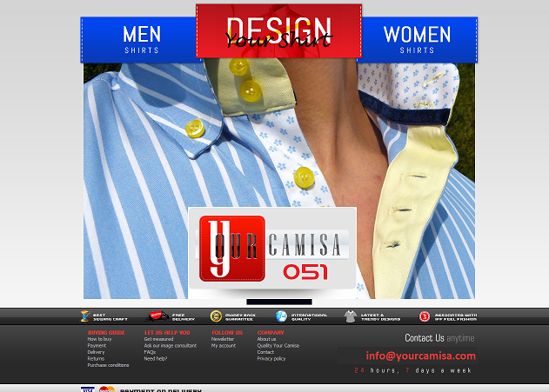Open the My account link
Screen dimensions: 549x392
(224, 345)
